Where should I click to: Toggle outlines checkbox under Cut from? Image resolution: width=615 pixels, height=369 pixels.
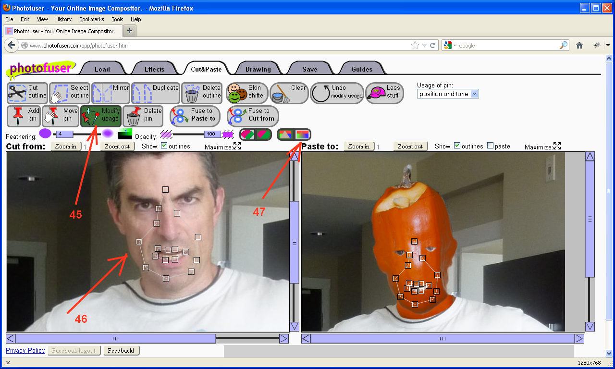(164, 146)
